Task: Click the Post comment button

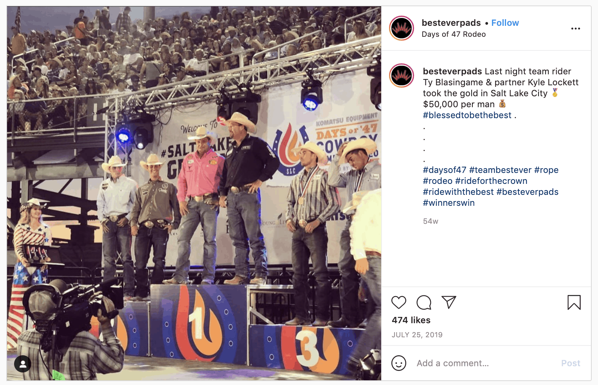Action: click(571, 363)
